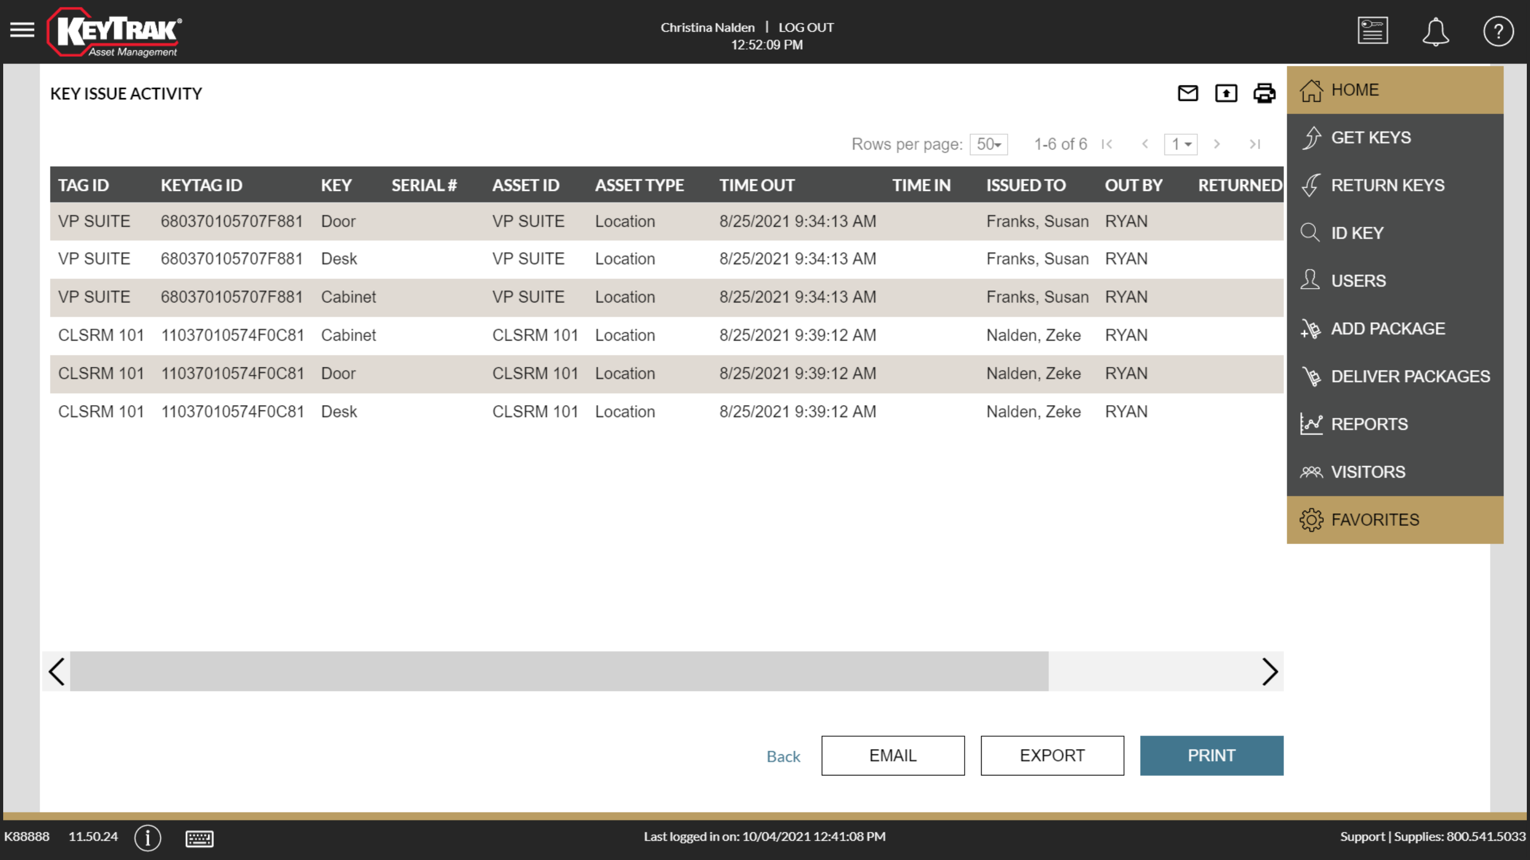
Task: Click the EXPORT button
Action: pyautogui.click(x=1052, y=755)
